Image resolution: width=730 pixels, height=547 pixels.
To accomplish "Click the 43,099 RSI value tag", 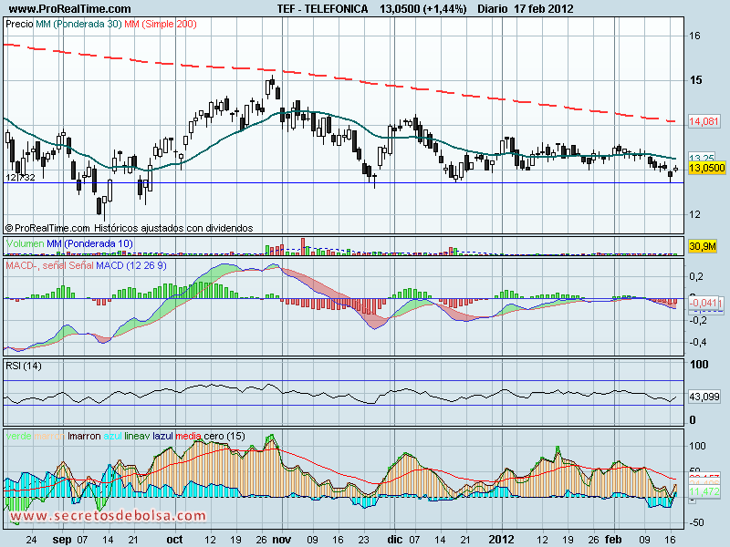I will pyautogui.click(x=704, y=397).
